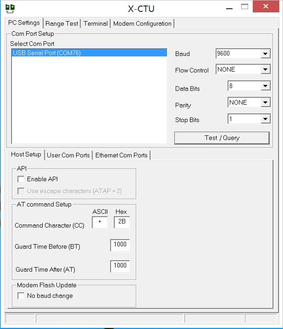The width and height of the screenshot is (283, 329).
Task: Switch to the Range Test tab
Action: click(61, 23)
